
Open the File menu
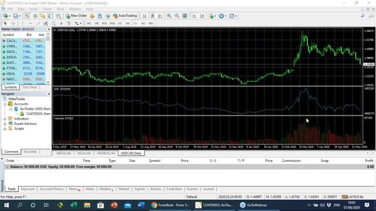point(11,9)
